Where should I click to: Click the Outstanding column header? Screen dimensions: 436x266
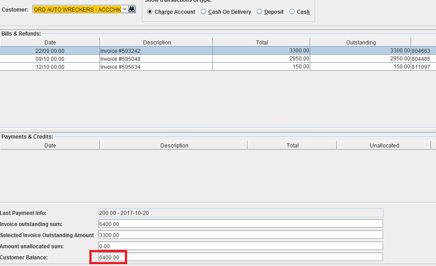tap(360, 42)
